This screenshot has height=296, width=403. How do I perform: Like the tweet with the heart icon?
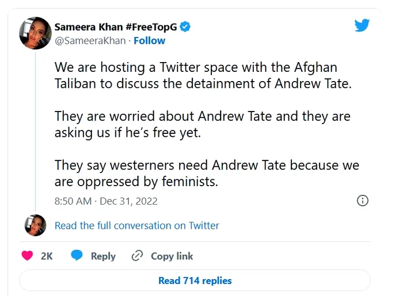click(27, 256)
